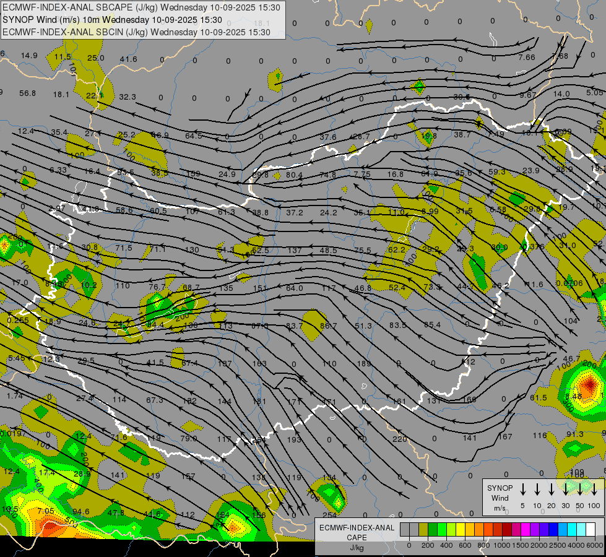Pick the pure blue swatch before 2500
The image size is (606, 557).
[x=553, y=529]
